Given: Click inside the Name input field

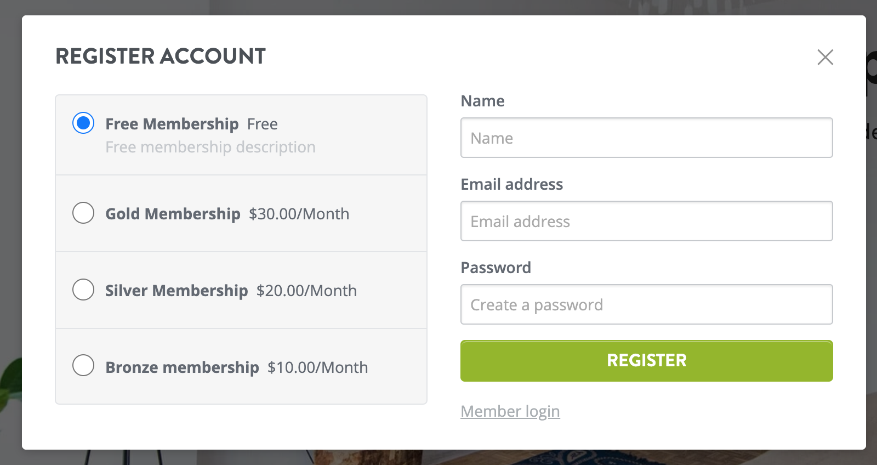Looking at the screenshot, I should point(646,138).
